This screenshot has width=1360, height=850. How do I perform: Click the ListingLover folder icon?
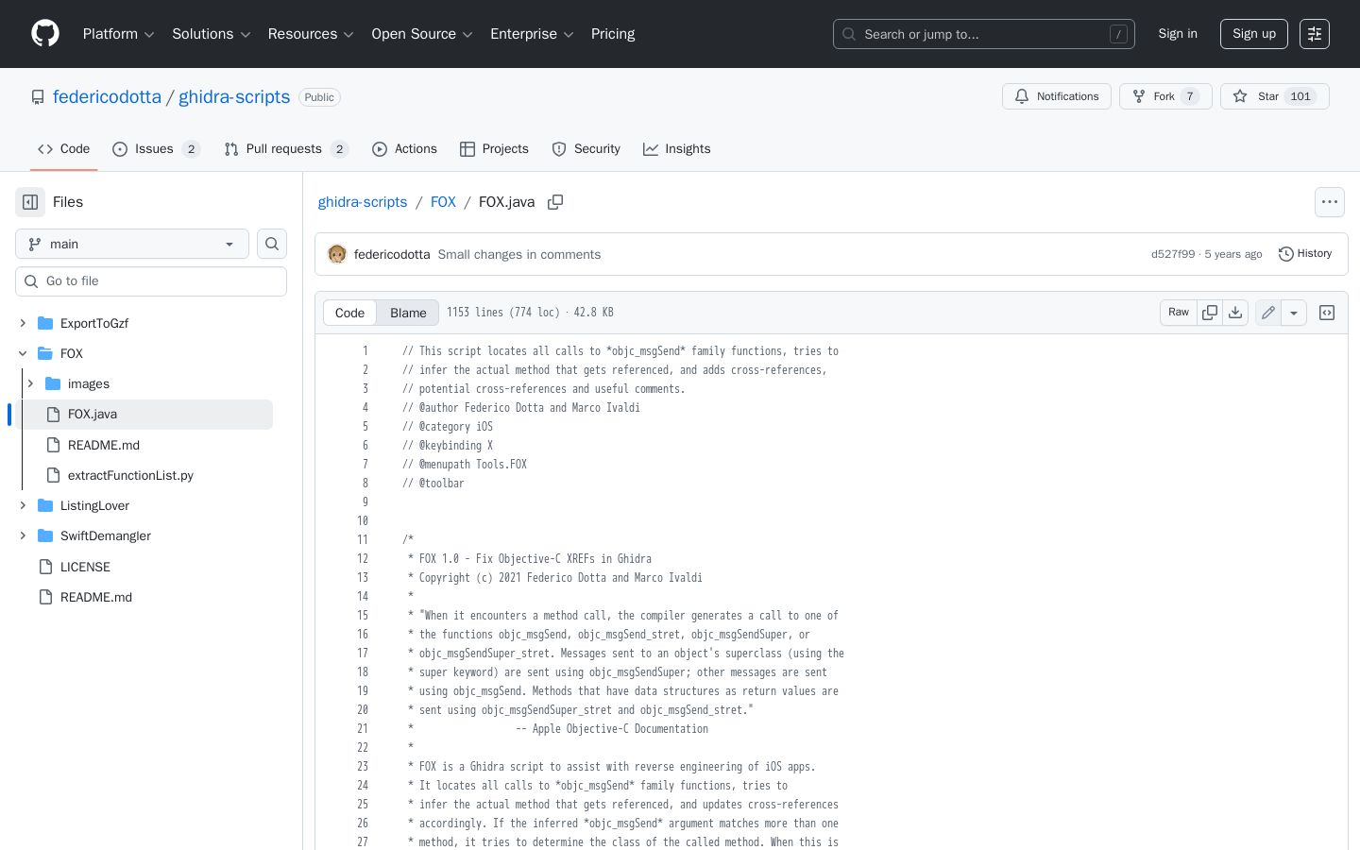click(45, 505)
